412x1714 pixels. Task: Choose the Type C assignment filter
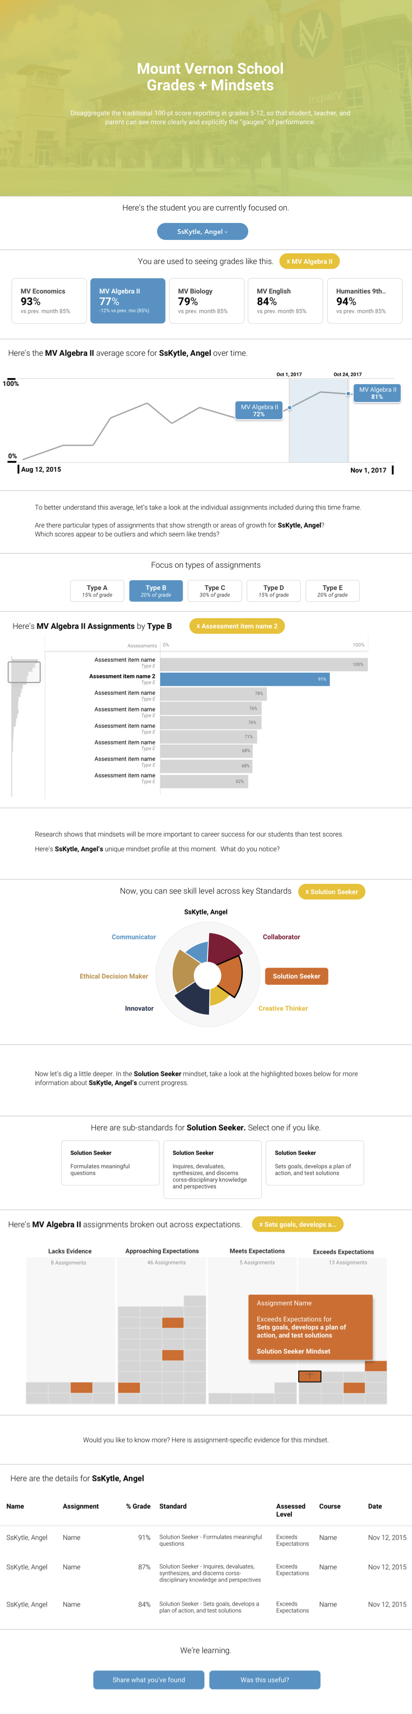point(214,591)
